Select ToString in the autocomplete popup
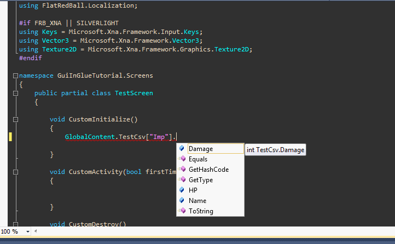Image resolution: width=395 pixels, height=244 pixels. pyautogui.click(x=201, y=211)
